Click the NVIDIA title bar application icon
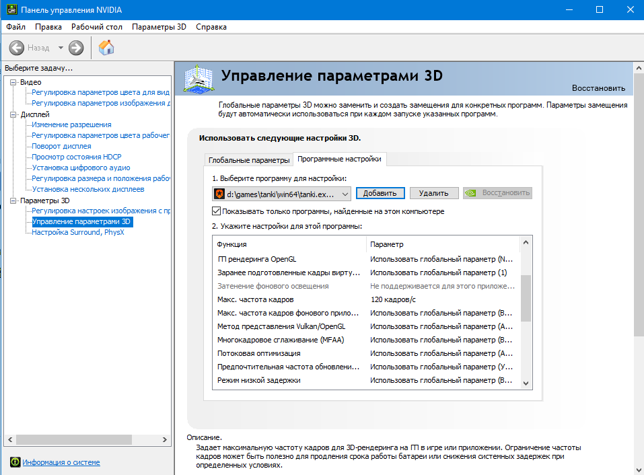The image size is (644, 475). pyautogui.click(x=11, y=9)
